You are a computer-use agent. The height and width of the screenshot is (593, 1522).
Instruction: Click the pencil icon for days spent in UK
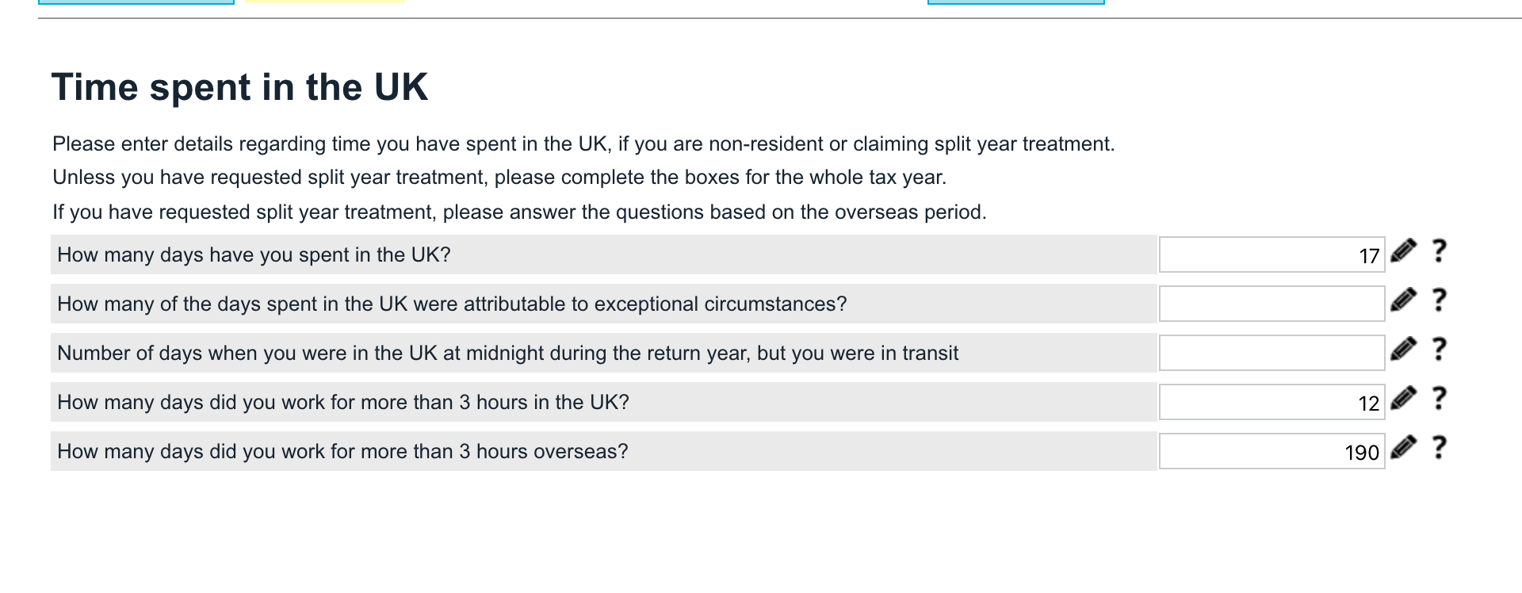point(1403,251)
